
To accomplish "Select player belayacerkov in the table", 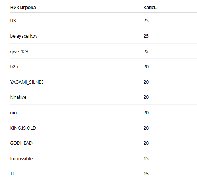I will pyautogui.click(x=24, y=36).
